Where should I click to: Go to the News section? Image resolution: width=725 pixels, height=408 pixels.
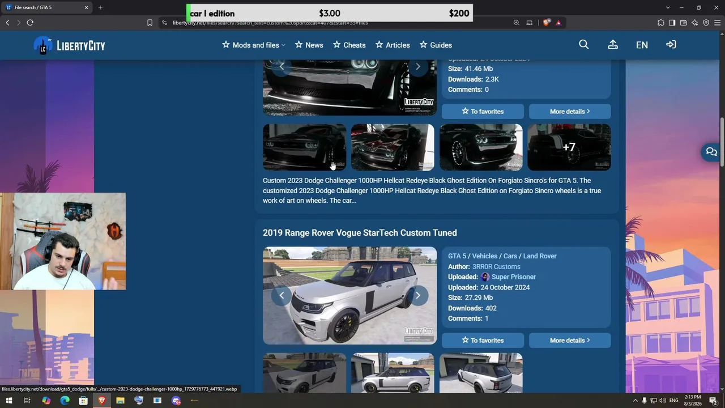tap(309, 45)
